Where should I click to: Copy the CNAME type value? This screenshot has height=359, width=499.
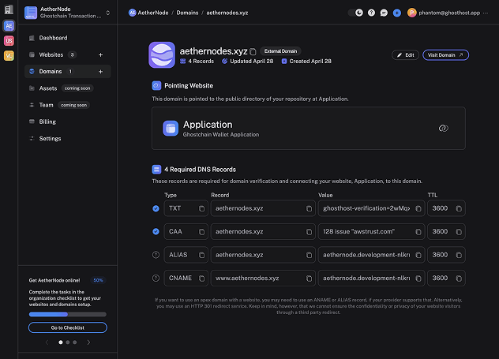[x=202, y=279]
